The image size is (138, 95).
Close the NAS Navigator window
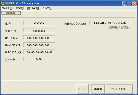(135, 4)
